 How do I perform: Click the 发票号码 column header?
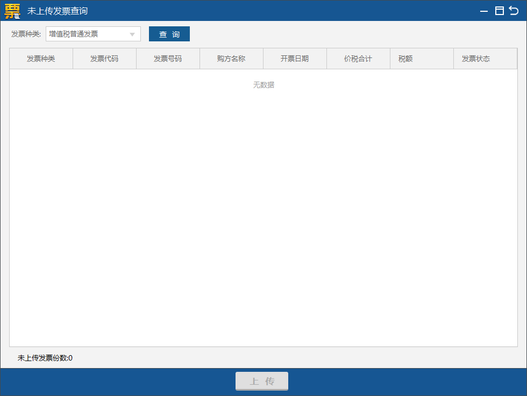point(168,59)
